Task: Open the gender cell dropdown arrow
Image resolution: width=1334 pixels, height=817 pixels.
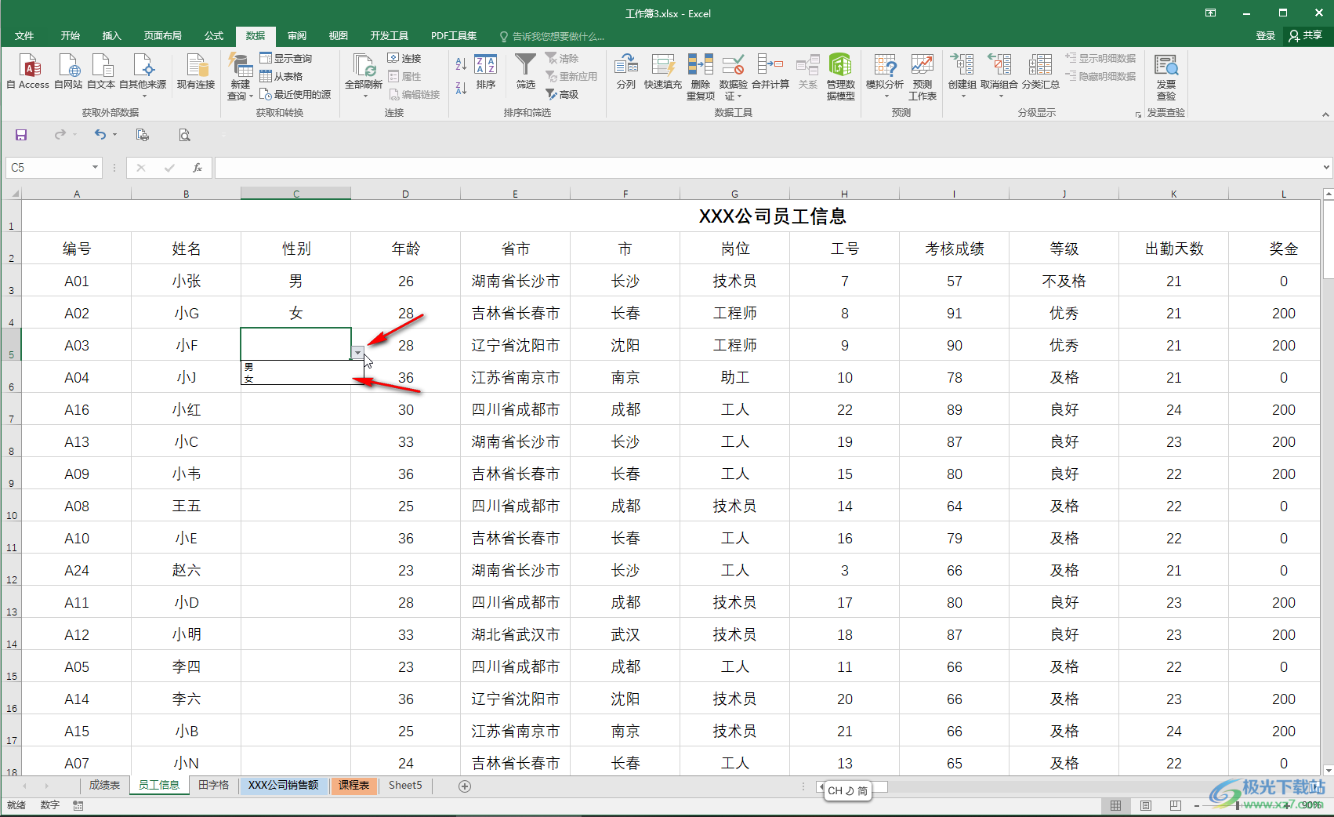Action: (x=357, y=353)
